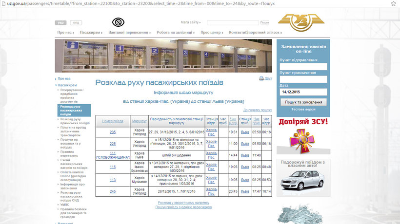Click the crossed-eye accessibility icon

(118, 22)
